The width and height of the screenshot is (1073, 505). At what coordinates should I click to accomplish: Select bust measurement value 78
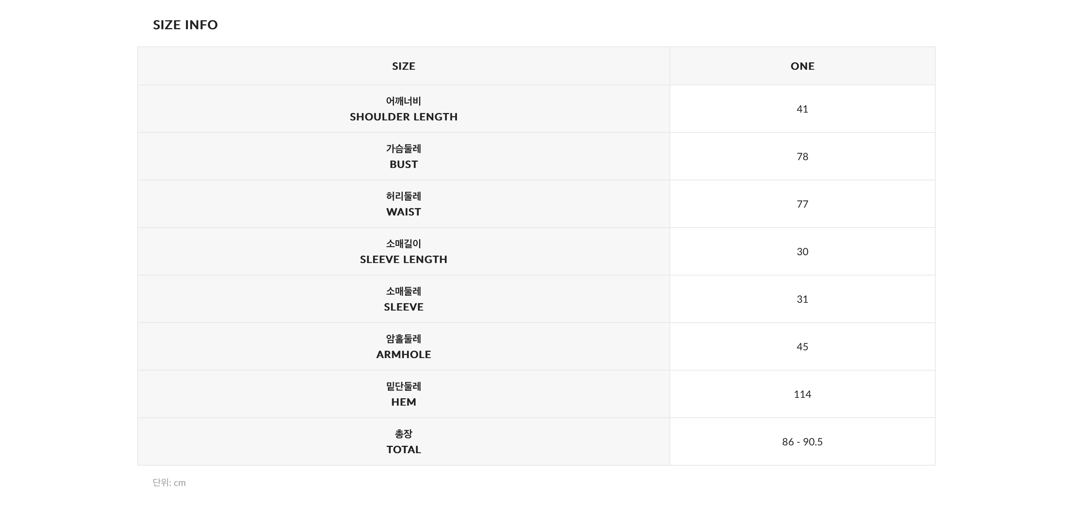pyautogui.click(x=802, y=157)
